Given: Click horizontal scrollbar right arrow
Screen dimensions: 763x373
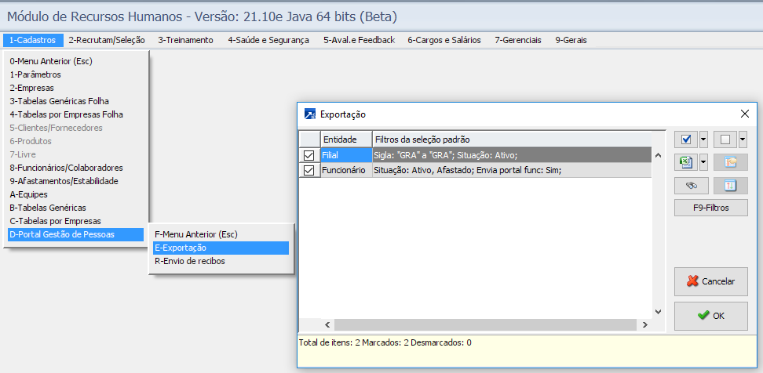Looking at the screenshot, I should [x=644, y=324].
